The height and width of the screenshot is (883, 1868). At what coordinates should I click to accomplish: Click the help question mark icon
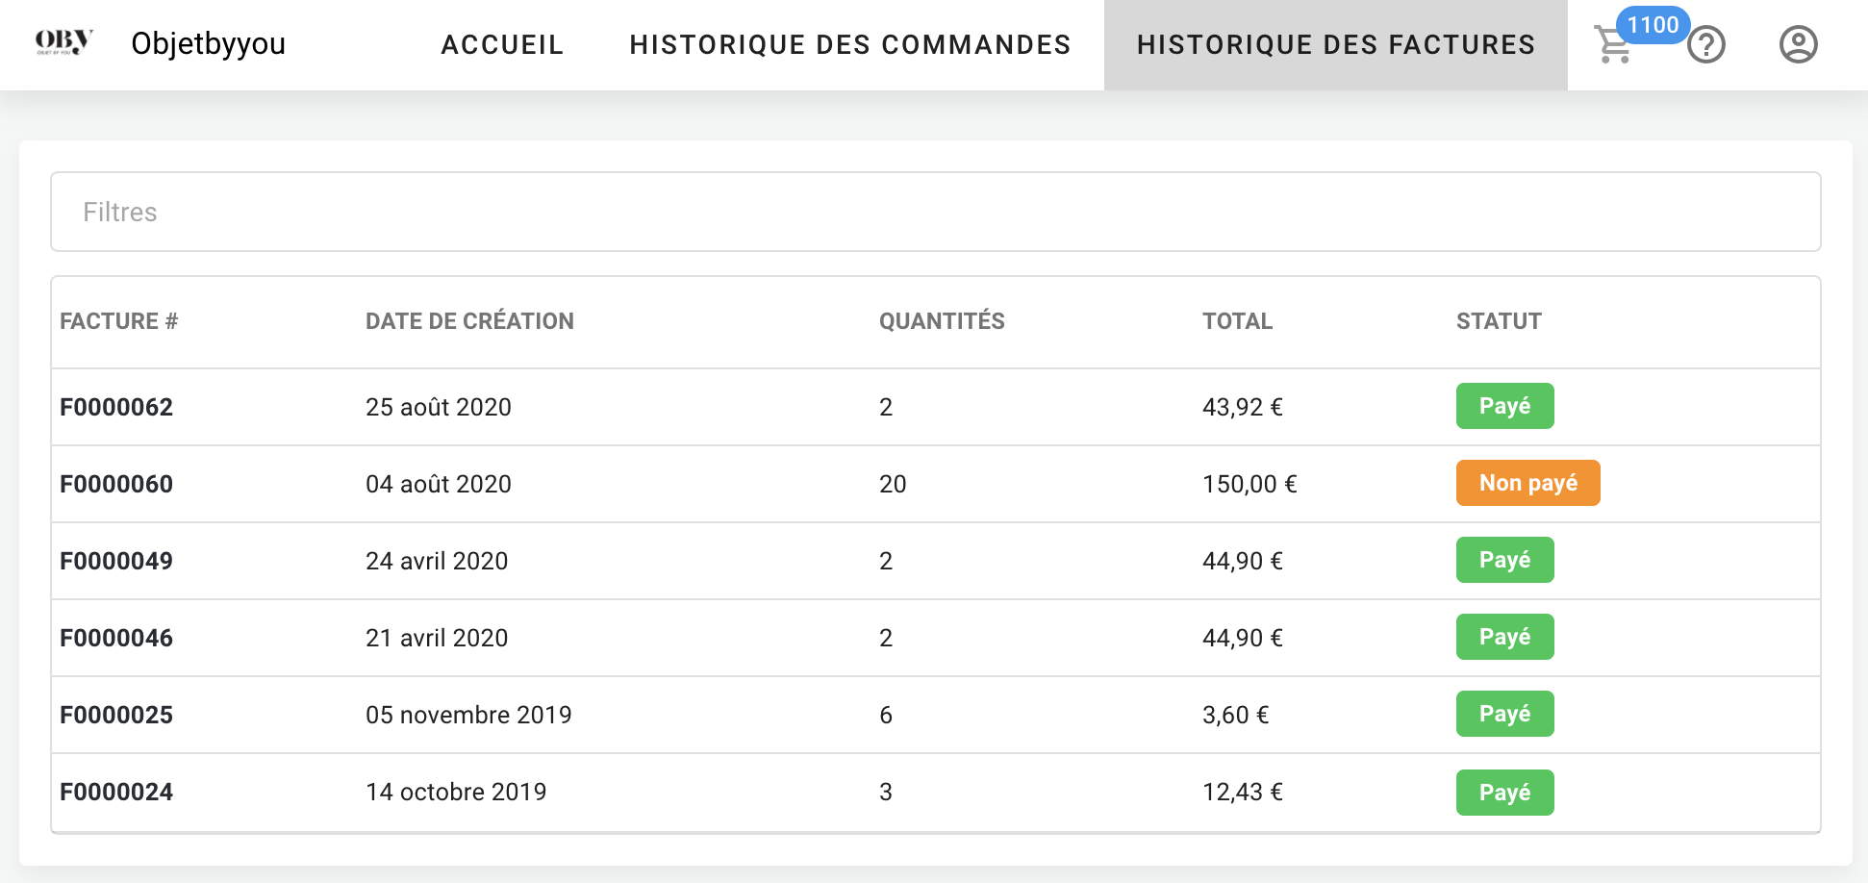pos(1706,45)
